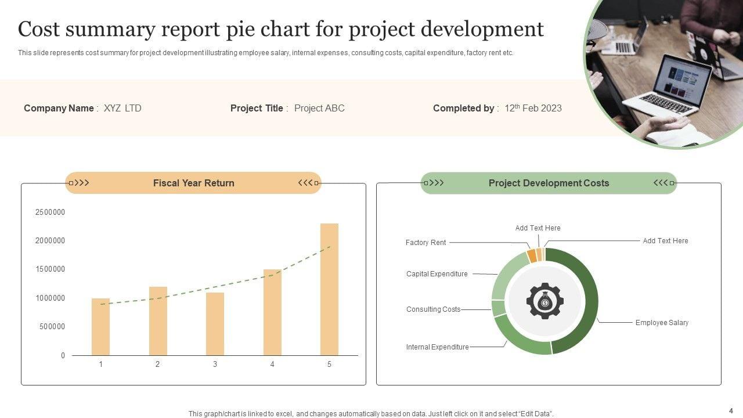Click the gear money bag icon in donut center

pos(544,301)
